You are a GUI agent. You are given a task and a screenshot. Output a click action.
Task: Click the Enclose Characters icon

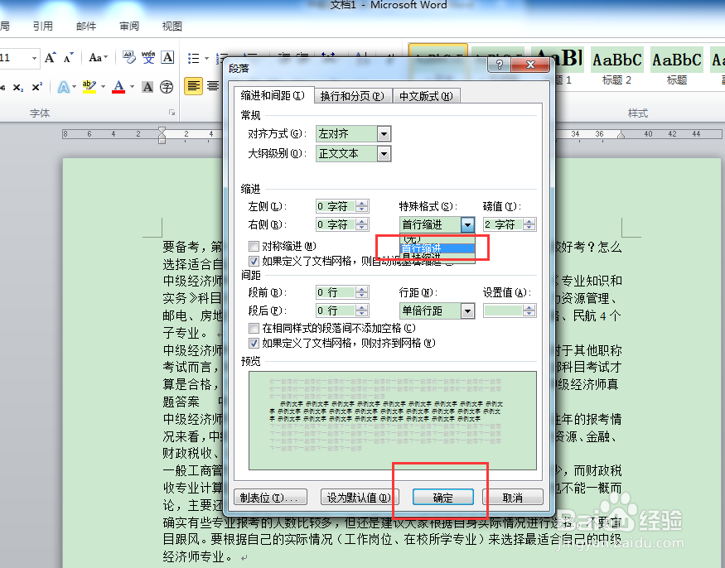[167, 87]
